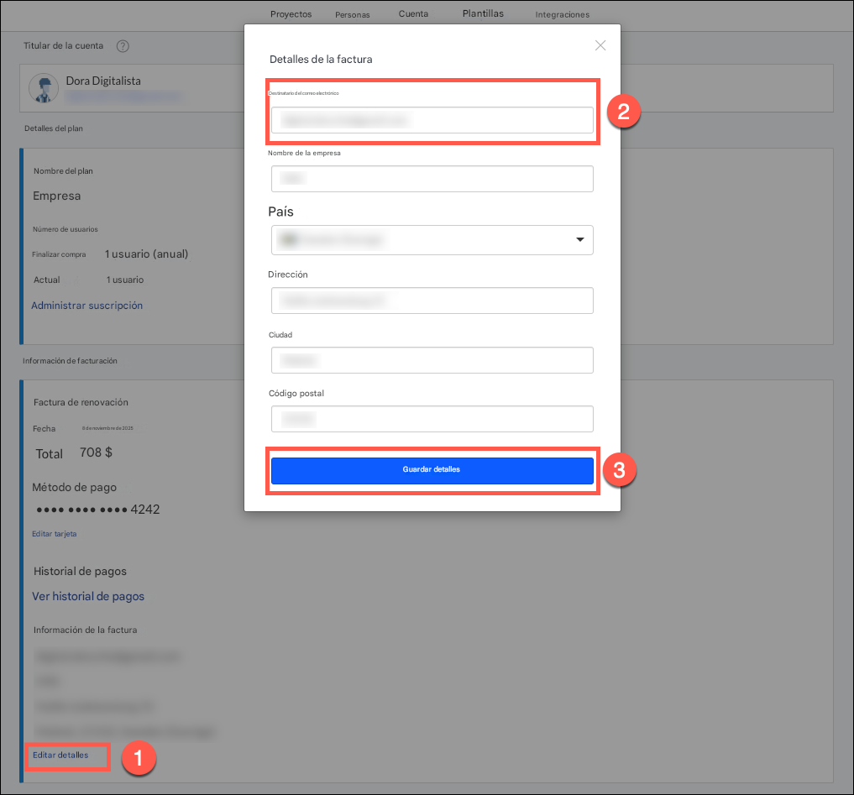Click the '1 usuario (anual)' value
Viewport: 854px width, 795px height.
click(146, 254)
